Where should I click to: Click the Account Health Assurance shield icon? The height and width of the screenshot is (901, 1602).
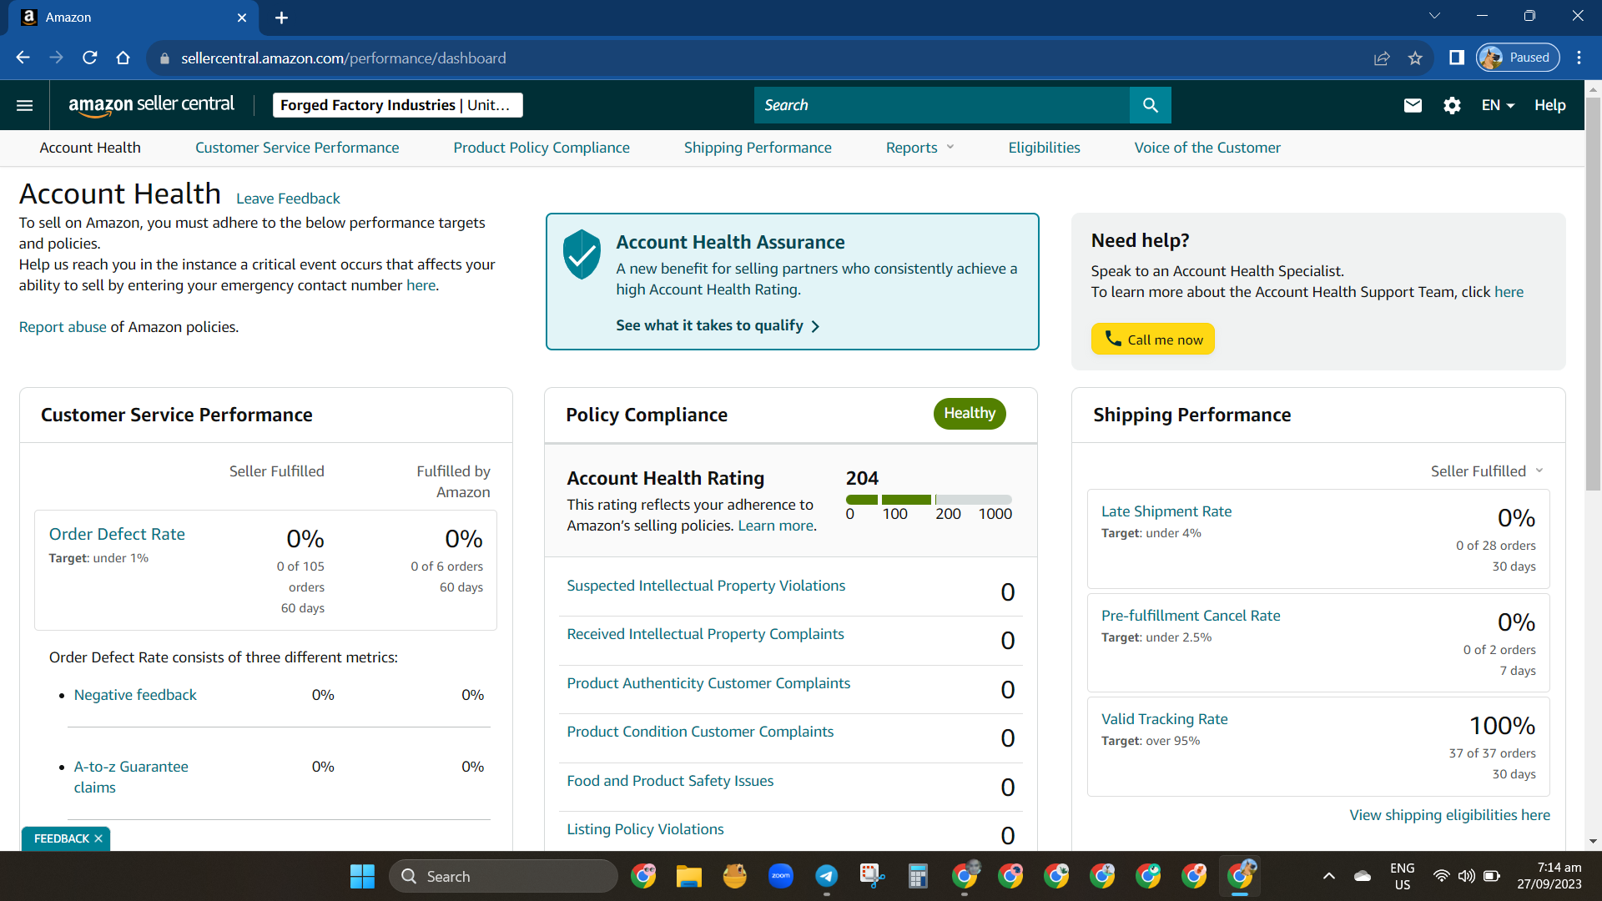(582, 254)
